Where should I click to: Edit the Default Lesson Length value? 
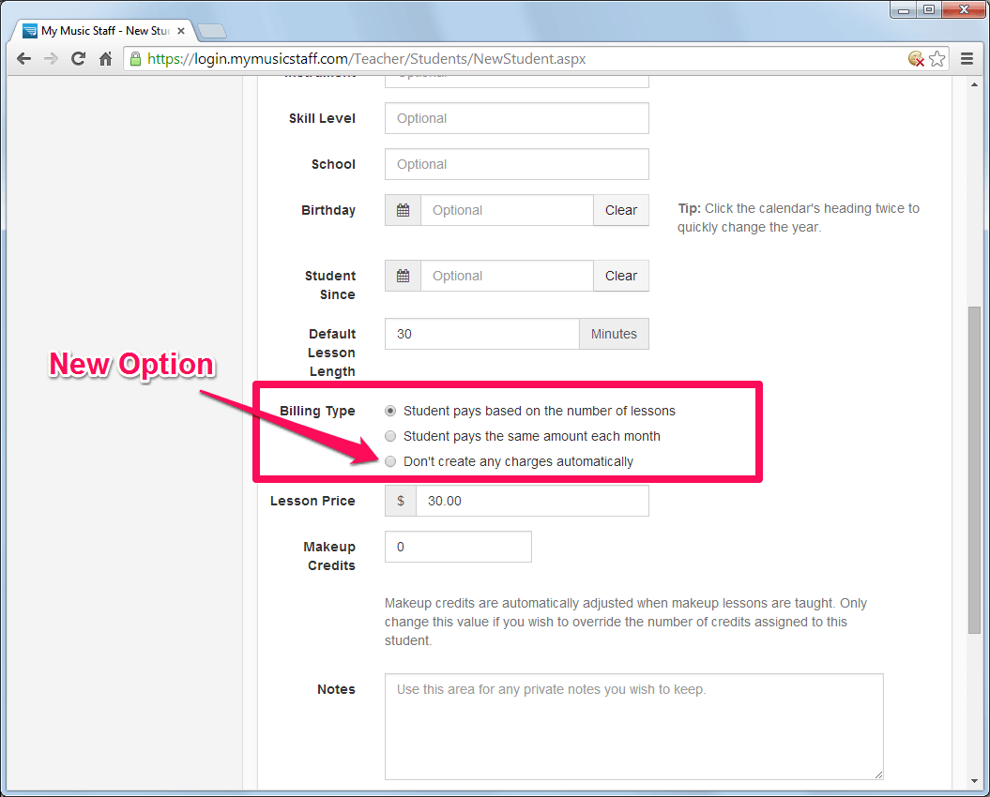[482, 334]
